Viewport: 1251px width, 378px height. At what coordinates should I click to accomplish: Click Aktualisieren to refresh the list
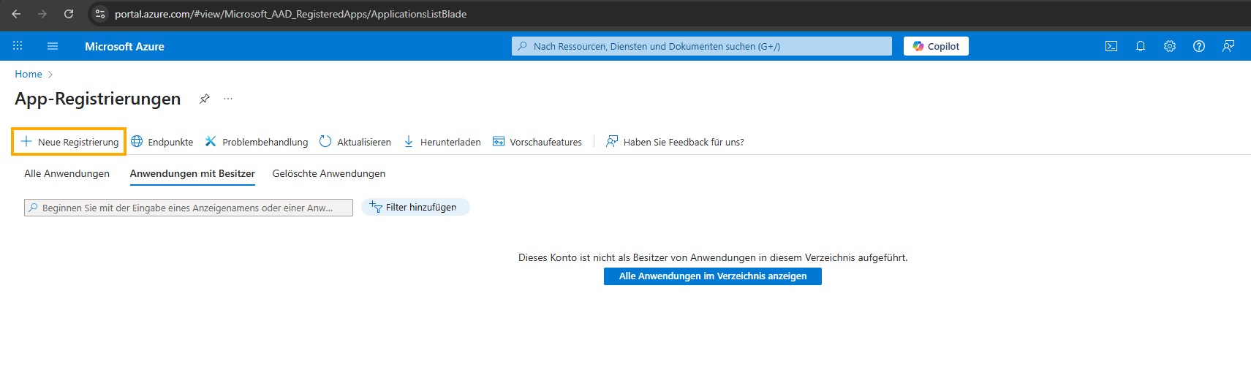[355, 142]
